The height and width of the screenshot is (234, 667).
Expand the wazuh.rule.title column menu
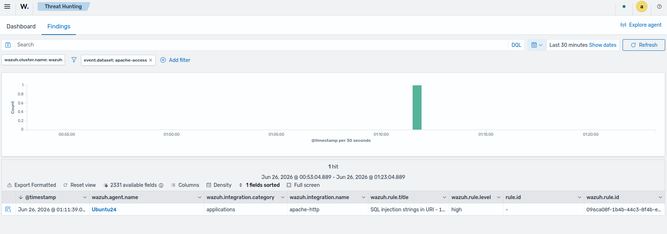(445, 197)
